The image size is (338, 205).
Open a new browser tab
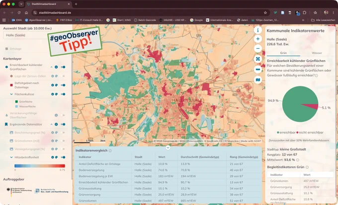click(76, 4)
